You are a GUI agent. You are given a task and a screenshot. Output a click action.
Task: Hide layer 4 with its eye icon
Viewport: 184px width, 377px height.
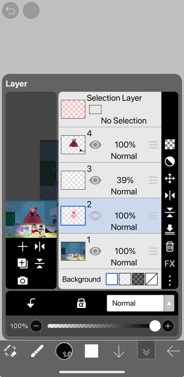pyautogui.click(x=95, y=145)
